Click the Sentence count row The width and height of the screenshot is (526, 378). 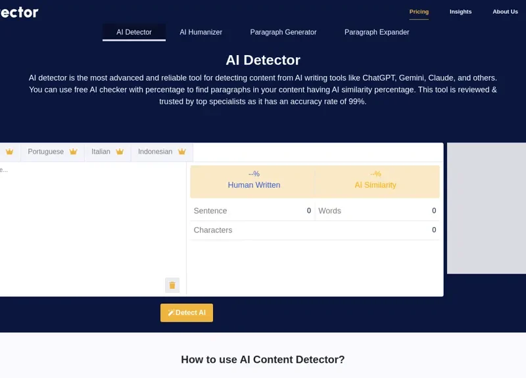pyautogui.click(x=252, y=211)
